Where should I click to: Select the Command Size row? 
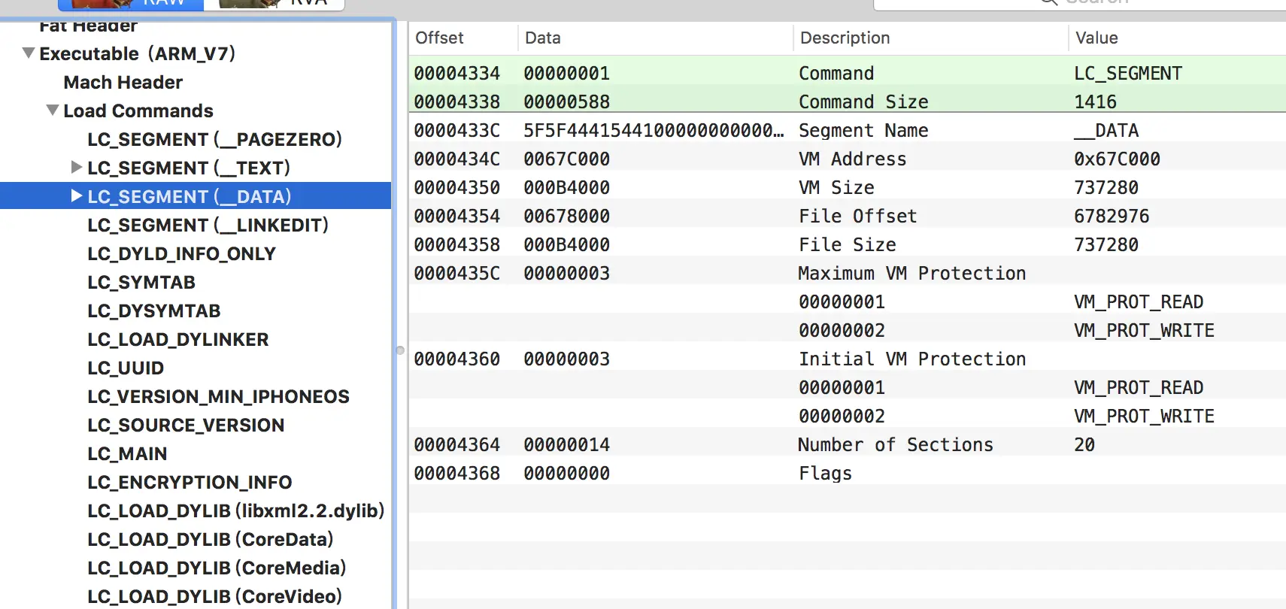[x=848, y=101]
